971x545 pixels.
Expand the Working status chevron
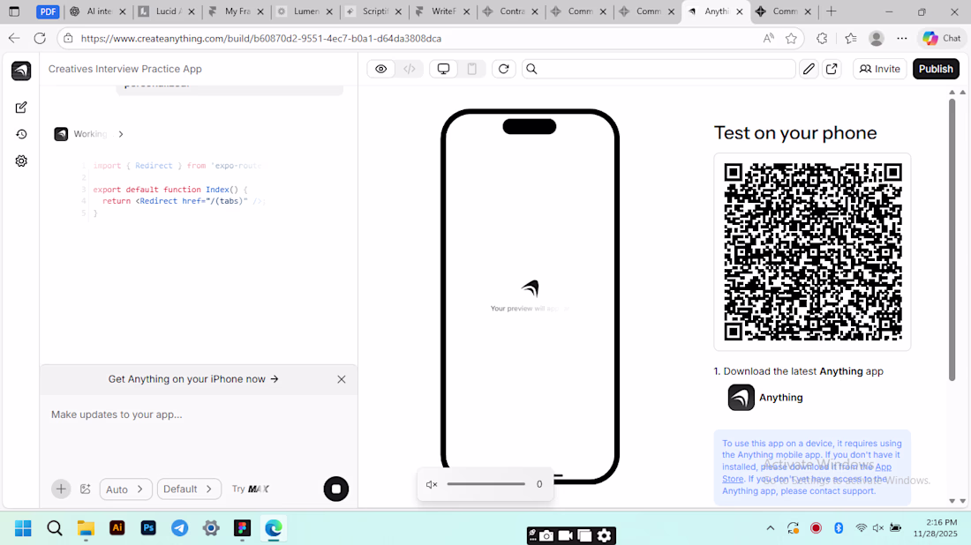pyautogui.click(x=121, y=134)
